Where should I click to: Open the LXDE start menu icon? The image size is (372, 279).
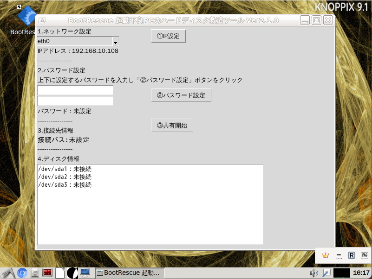pyautogui.click(x=8, y=273)
